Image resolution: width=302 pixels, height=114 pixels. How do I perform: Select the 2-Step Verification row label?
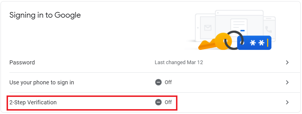(x=33, y=102)
